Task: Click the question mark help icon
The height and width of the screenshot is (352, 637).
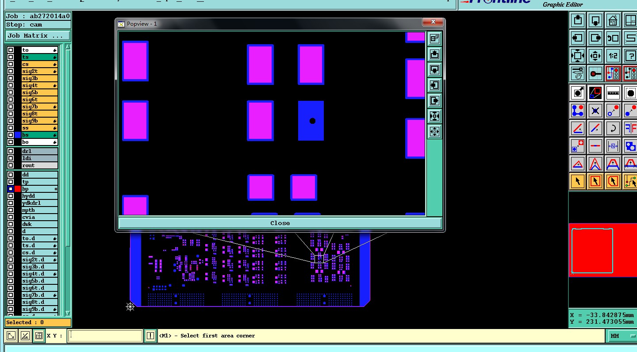Action: pos(630,56)
